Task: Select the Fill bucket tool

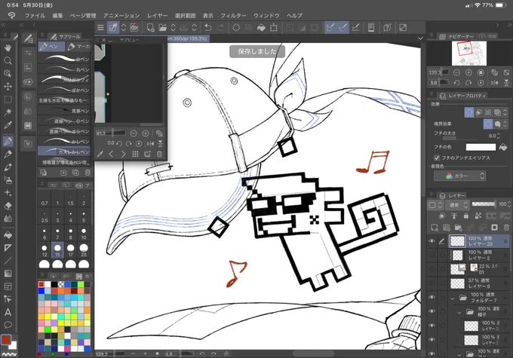Action: pyautogui.click(x=8, y=234)
